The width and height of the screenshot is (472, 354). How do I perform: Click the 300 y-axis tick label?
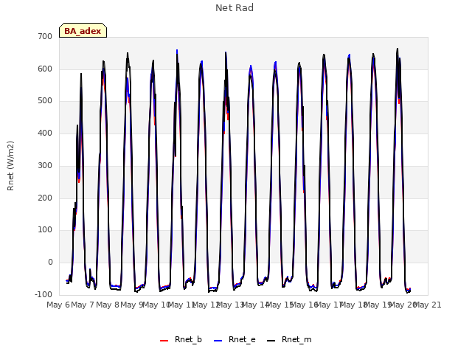coord(45,165)
